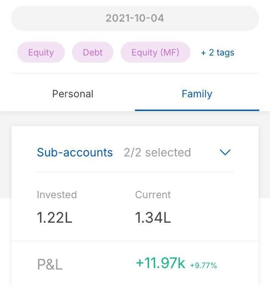
Task: Open the 2021-10-04 date selector
Action: tap(135, 18)
